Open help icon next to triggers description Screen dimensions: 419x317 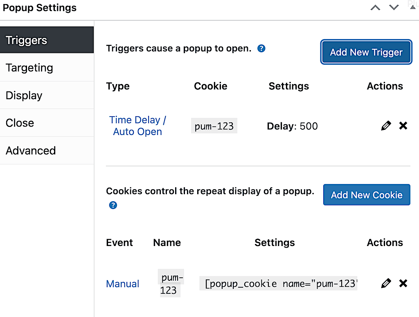click(x=261, y=49)
